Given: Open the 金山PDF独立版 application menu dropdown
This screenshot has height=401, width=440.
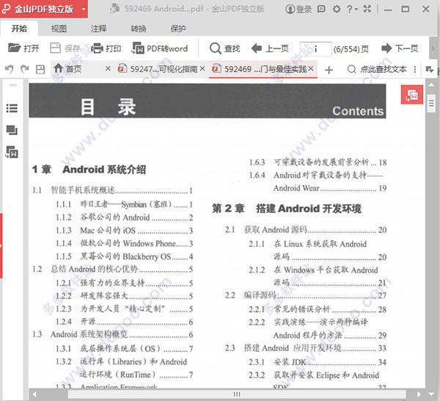Looking at the screenshot, I should point(84,9).
